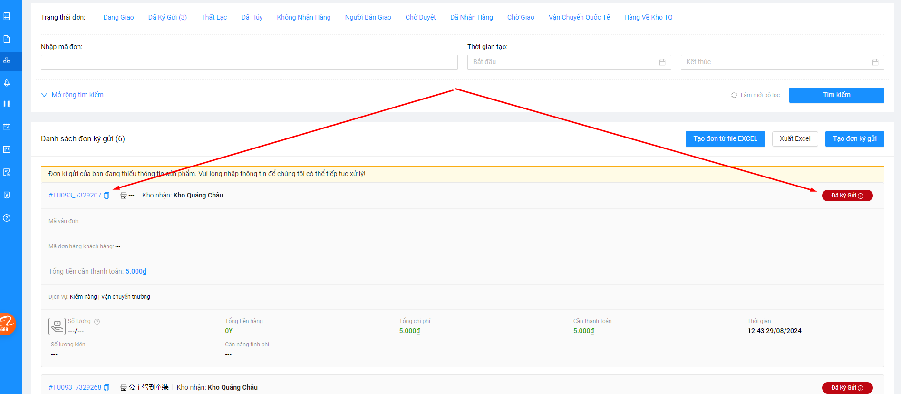
Task: Click the Nhập mã đơn input field
Action: tap(249, 62)
